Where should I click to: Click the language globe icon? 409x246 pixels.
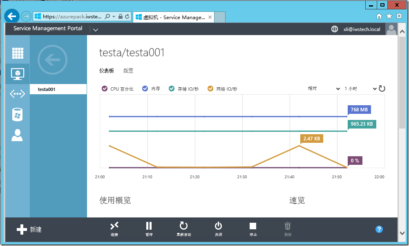[x=334, y=29]
